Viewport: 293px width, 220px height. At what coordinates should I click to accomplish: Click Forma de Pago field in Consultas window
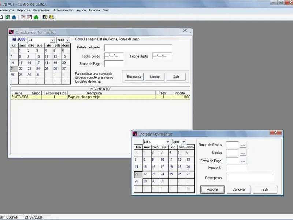point(114,64)
